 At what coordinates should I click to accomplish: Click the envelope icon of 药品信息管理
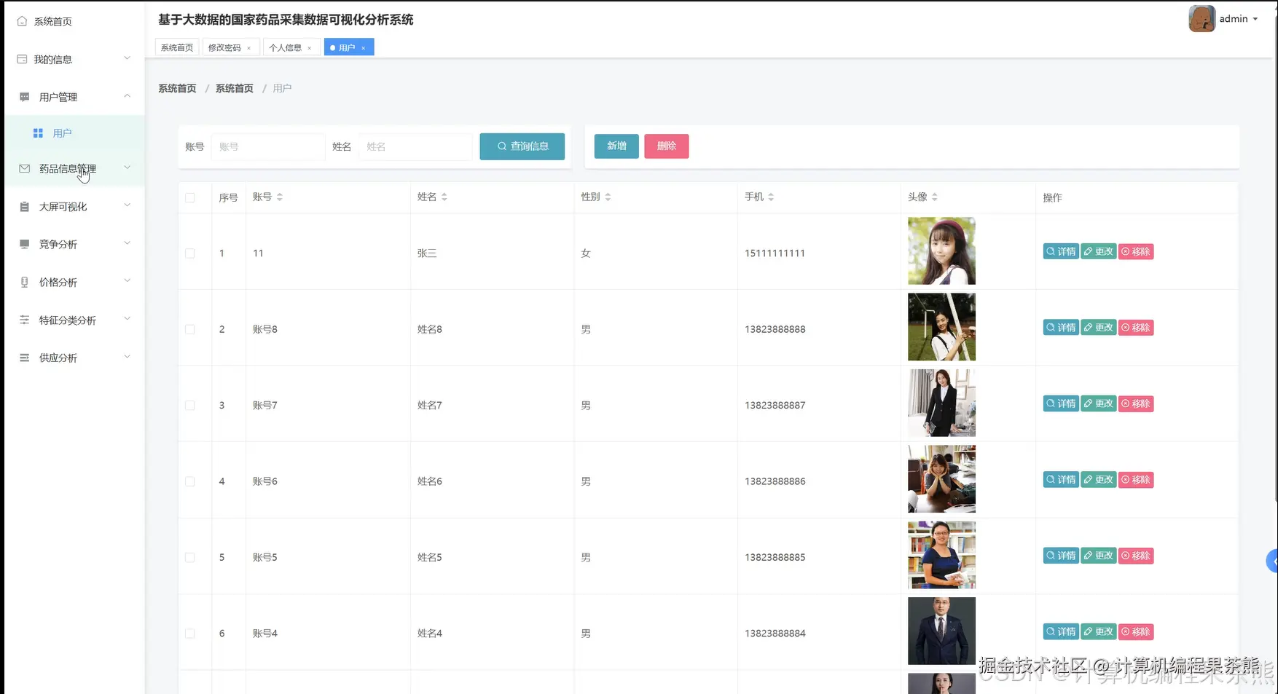coord(25,168)
